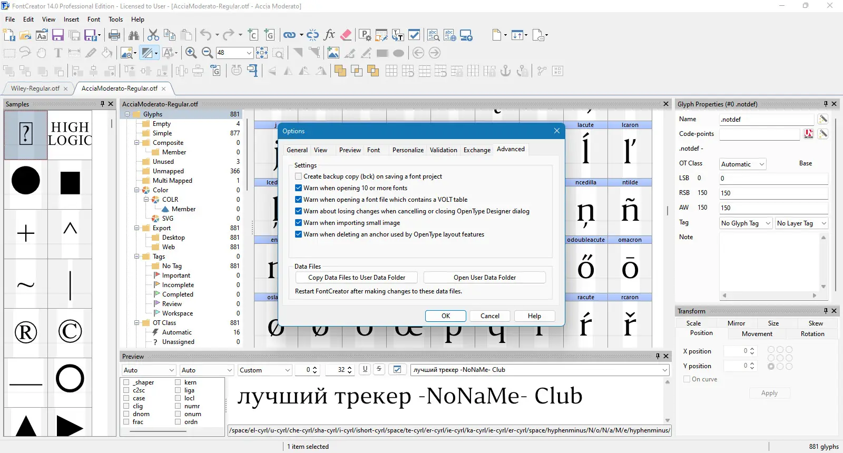Click the fx OpenType features icon
Viewport: 843px width, 453px height.
(x=329, y=35)
